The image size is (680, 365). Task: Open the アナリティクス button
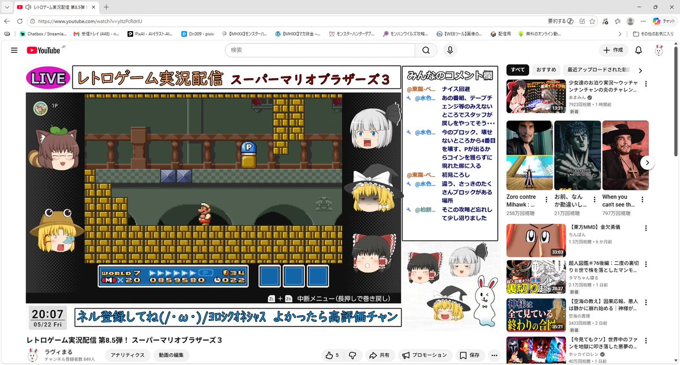click(127, 355)
